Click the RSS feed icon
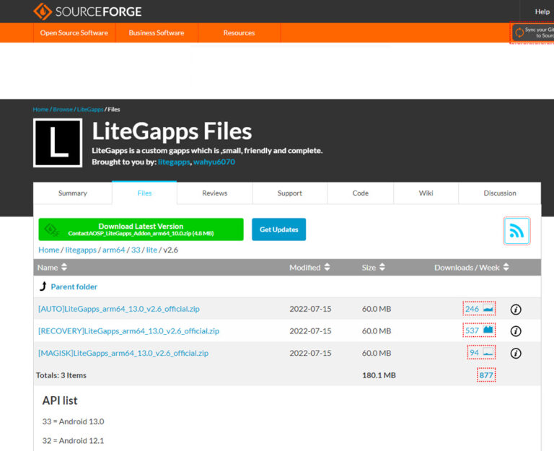This screenshot has width=554, height=451. click(x=516, y=231)
